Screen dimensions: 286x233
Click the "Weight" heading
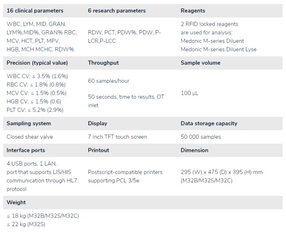(16, 202)
